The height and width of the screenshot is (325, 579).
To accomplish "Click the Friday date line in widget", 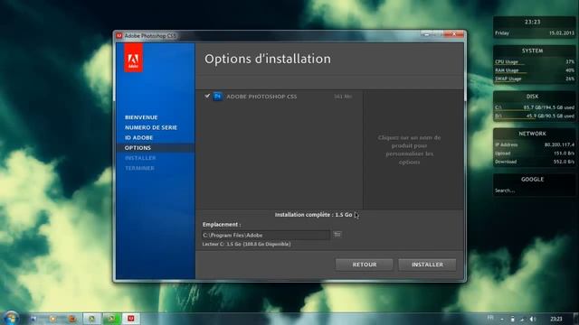I will click(x=535, y=33).
